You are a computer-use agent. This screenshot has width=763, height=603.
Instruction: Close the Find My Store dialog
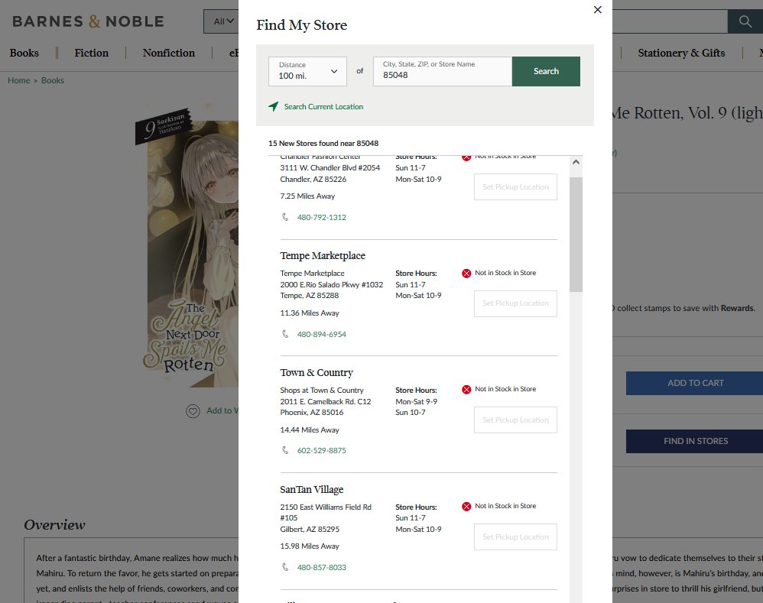tap(598, 10)
